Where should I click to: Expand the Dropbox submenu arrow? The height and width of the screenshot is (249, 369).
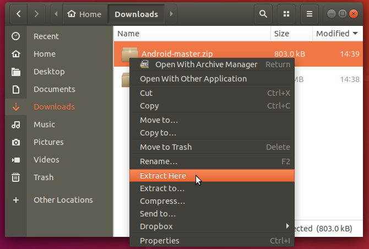point(287,226)
